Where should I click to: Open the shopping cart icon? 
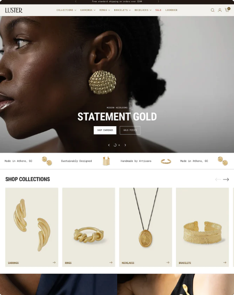pyautogui.click(x=227, y=10)
